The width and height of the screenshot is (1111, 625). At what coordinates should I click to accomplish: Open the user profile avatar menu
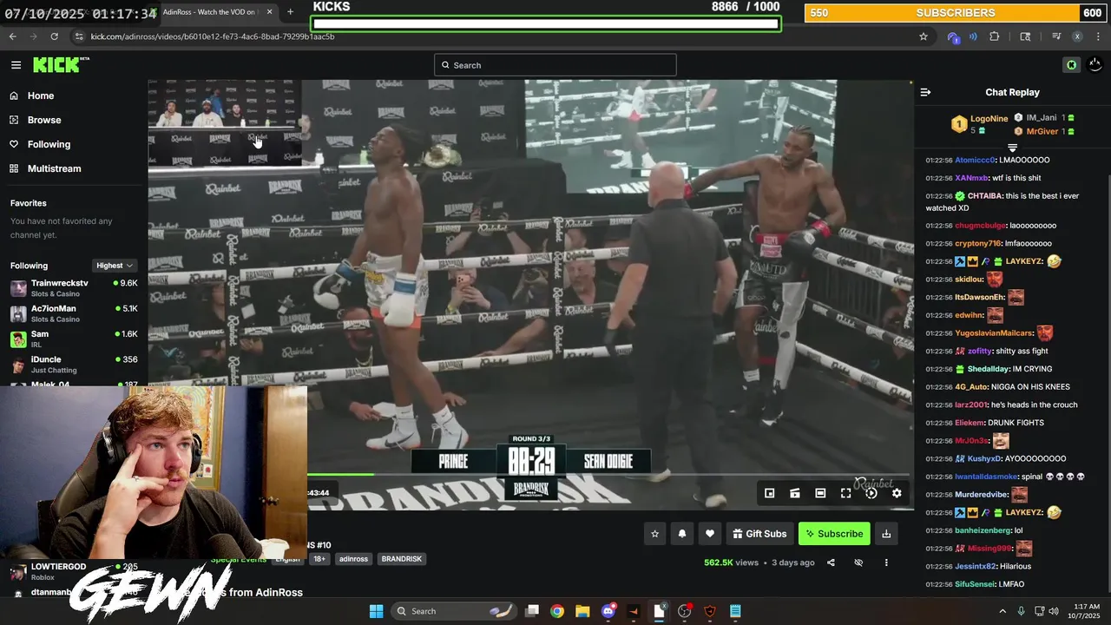[x=1095, y=65]
